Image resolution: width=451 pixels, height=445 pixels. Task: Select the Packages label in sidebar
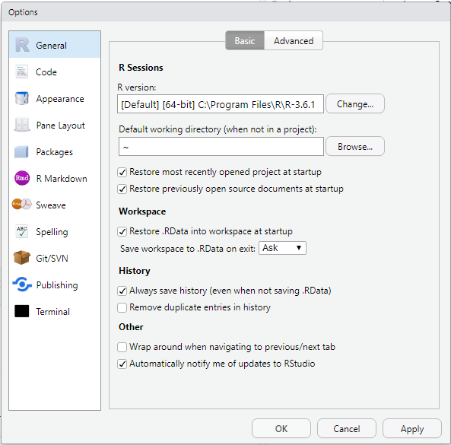pos(54,152)
